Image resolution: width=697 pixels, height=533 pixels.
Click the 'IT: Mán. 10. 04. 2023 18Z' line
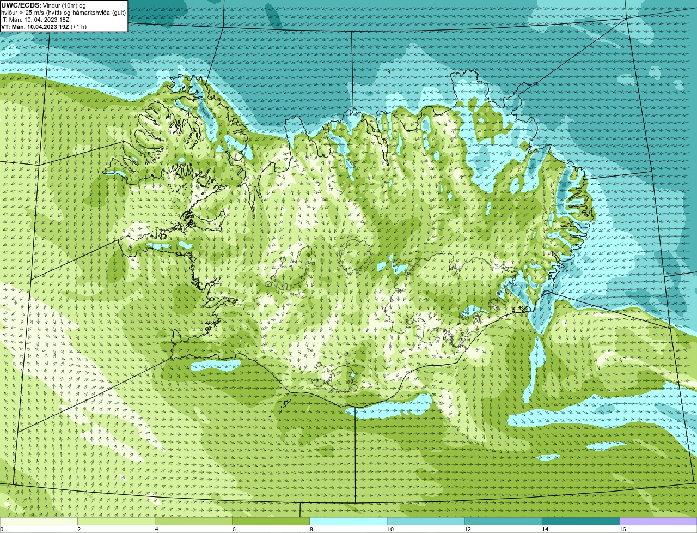(x=35, y=20)
